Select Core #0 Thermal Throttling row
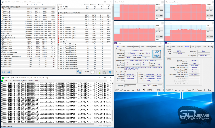Image resolution: width=215 pixels, height=128 pixels. pyautogui.click(x=84, y=44)
